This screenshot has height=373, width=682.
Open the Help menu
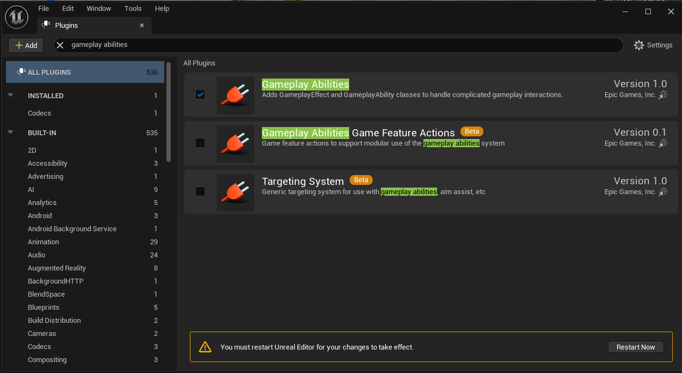162,8
